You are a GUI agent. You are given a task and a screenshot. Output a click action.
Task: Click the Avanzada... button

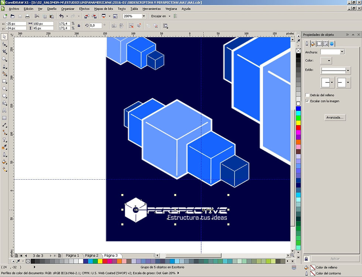pyautogui.click(x=335, y=118)
